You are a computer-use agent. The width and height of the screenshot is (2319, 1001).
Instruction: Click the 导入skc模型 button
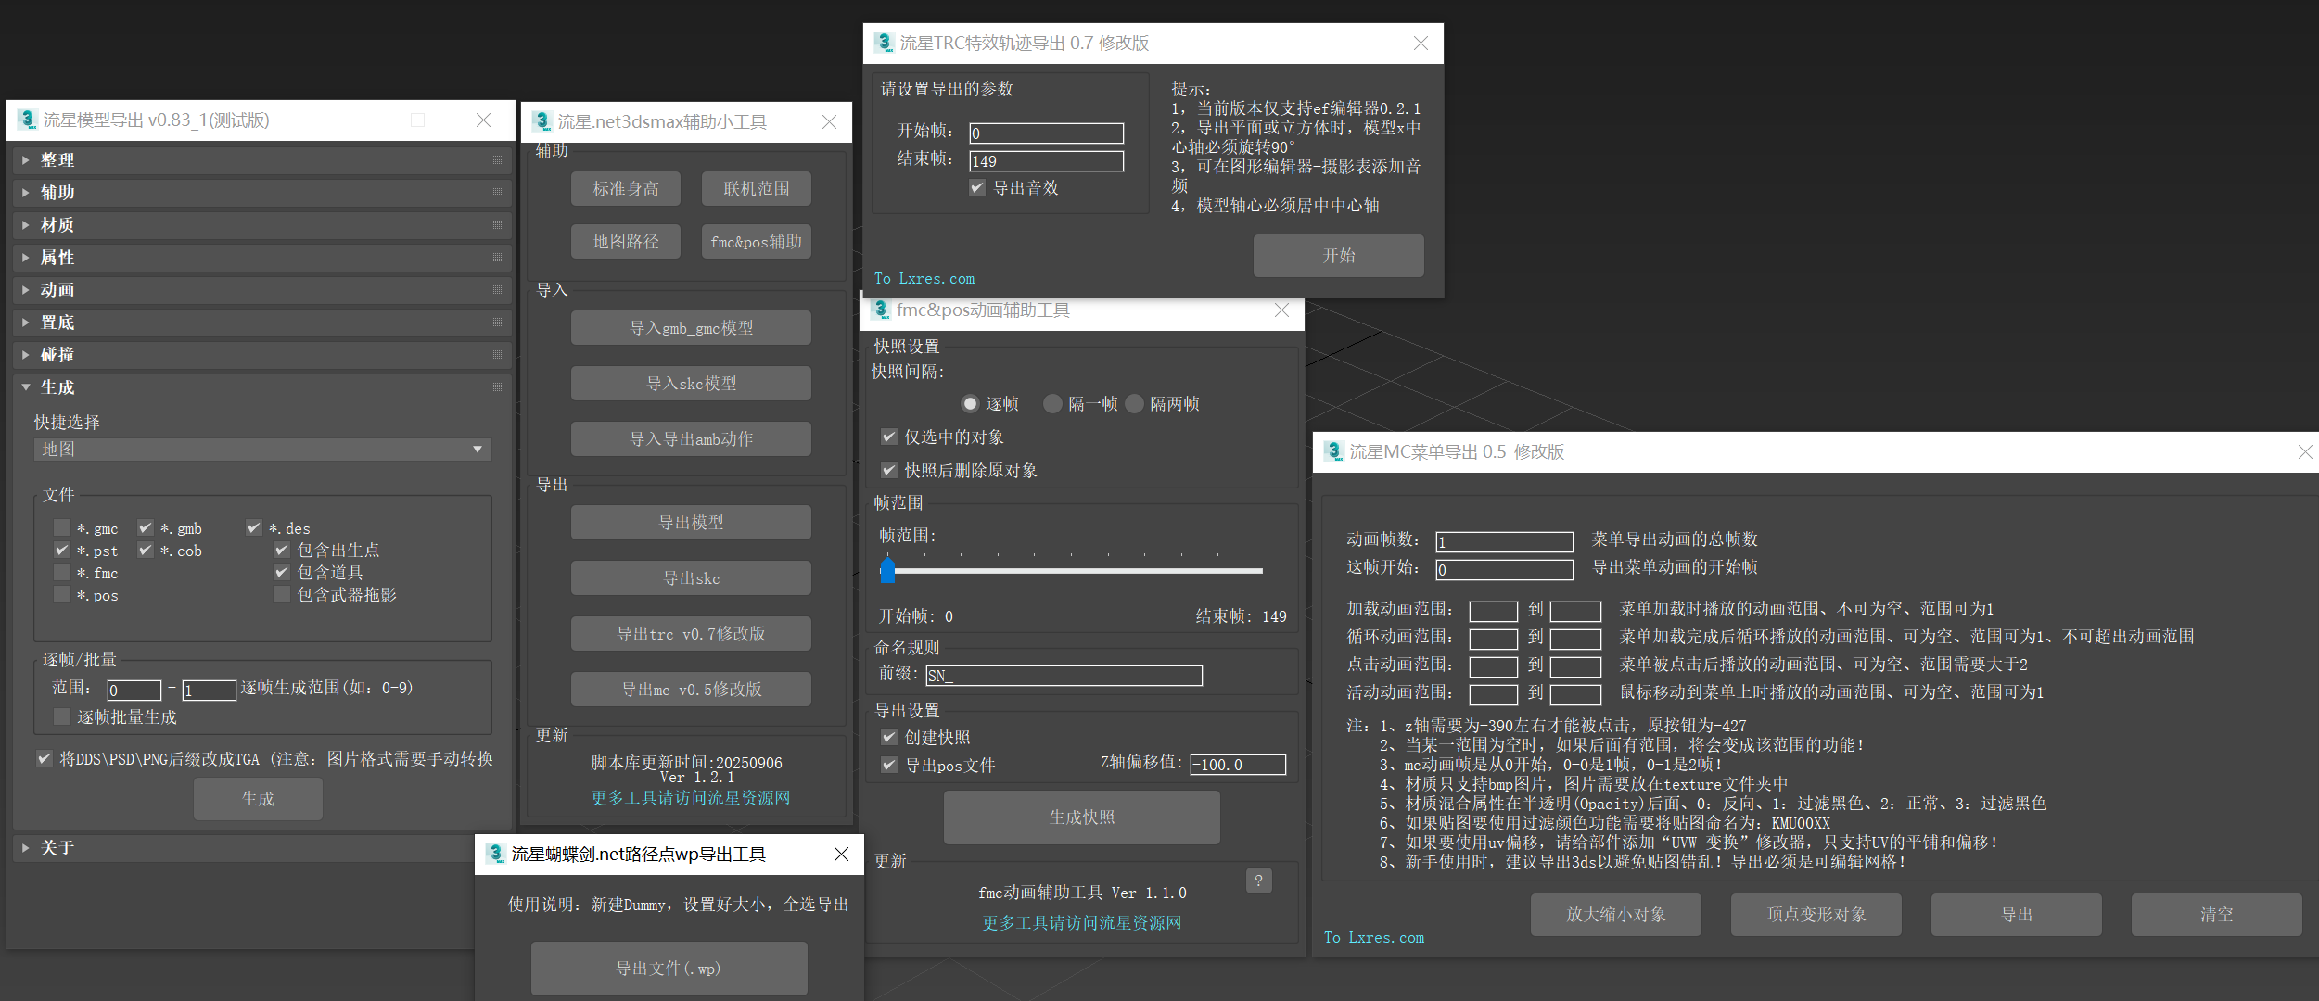(x=691, y=384)
